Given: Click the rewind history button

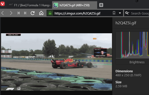Looking at the screenshot, I should click(19, 13).
